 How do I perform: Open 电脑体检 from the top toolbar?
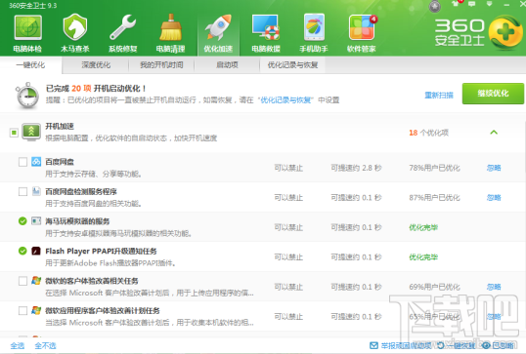(27, 33)
